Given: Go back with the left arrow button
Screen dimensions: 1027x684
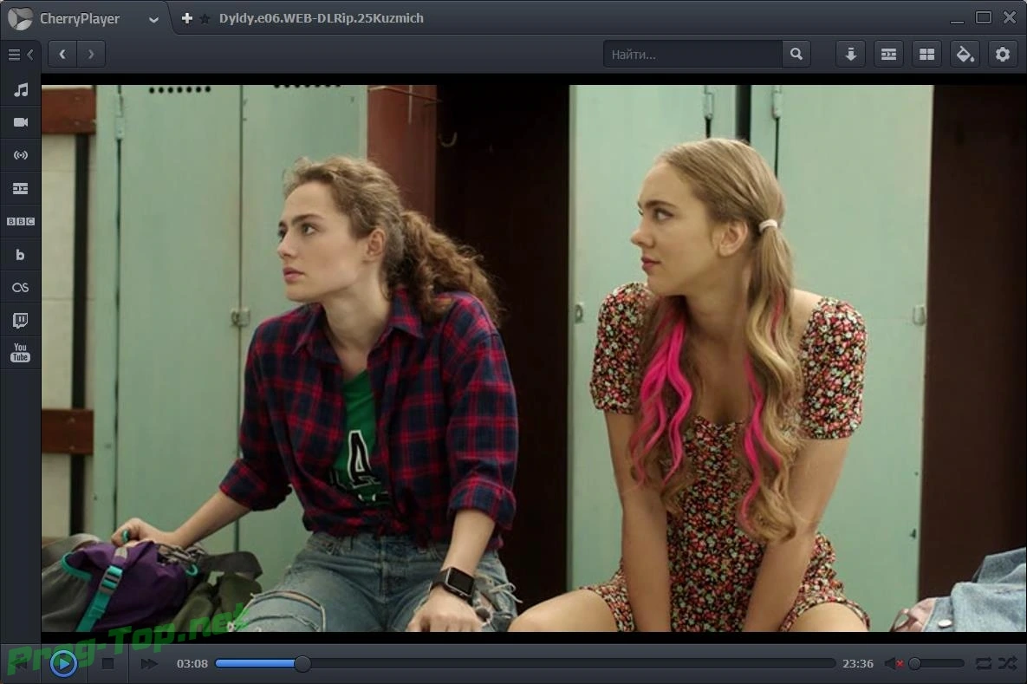Looking at the screenshot, I should [x=62, y=54].
